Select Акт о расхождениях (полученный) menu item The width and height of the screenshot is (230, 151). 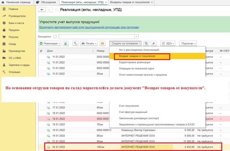click(157, 50)
